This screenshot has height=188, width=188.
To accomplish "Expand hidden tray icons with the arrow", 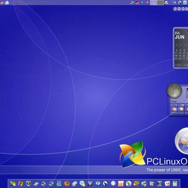I will (175, 2).
